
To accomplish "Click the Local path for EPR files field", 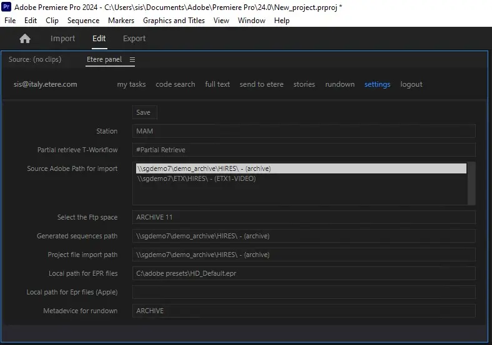I will pos(303,273).
